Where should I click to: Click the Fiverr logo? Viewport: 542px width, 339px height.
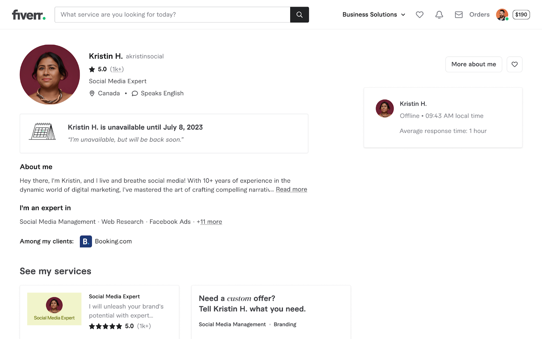click(x=29, y=15)
